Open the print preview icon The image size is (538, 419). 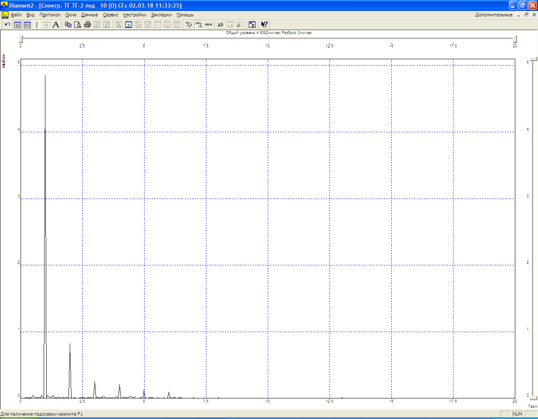[x=78, y=25]
